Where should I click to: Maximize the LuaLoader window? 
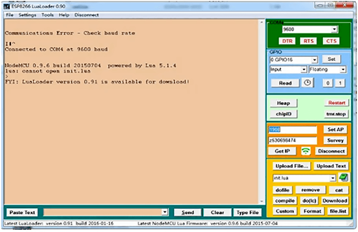coord(330,5)
